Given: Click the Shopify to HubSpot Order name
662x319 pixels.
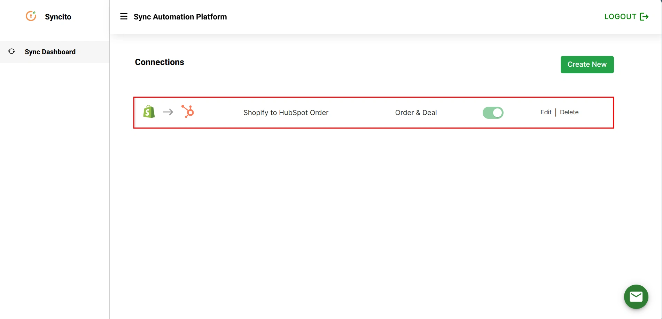Looking at the screenshot, I should pyautogui.click(x=286, y=112).
